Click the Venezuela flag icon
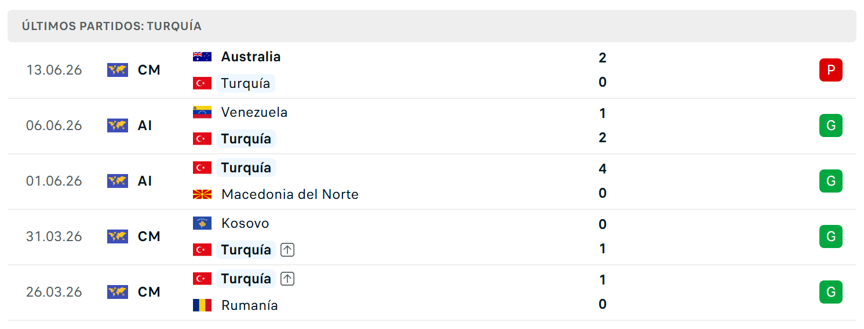This screenshot has height=329, width=864. click(x=202, y=112)
